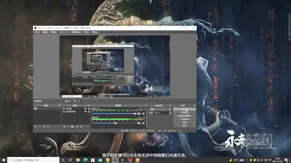
Task: Open source properties gear in sources toolbar
Action: point(72,126)
